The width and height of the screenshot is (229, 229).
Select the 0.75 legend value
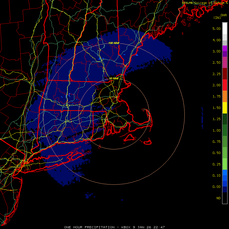point(217,142)
